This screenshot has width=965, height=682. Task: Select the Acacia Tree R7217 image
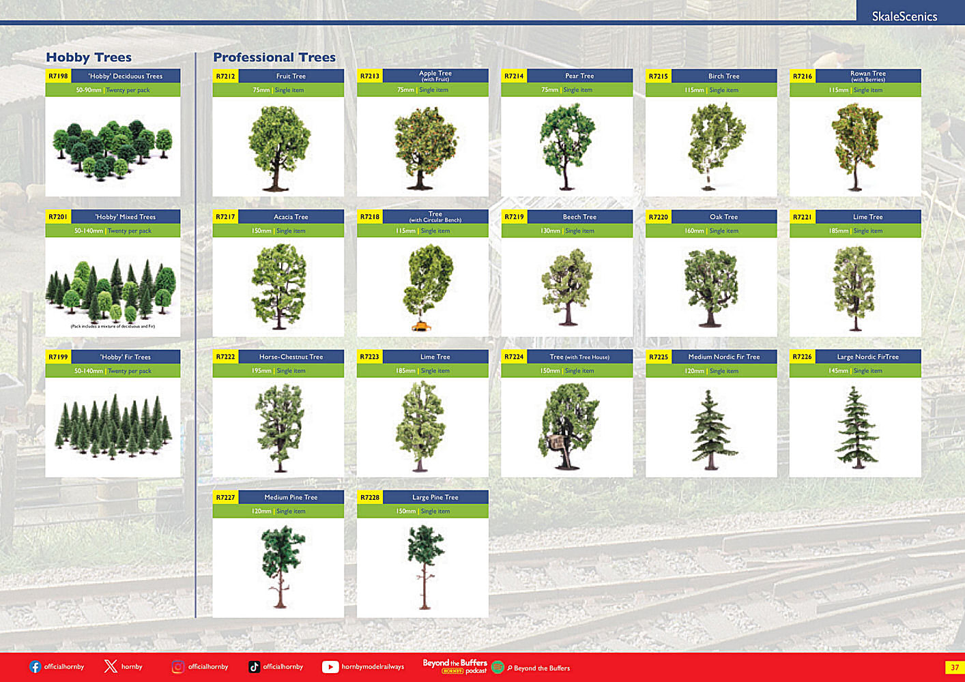click(278, 287)
